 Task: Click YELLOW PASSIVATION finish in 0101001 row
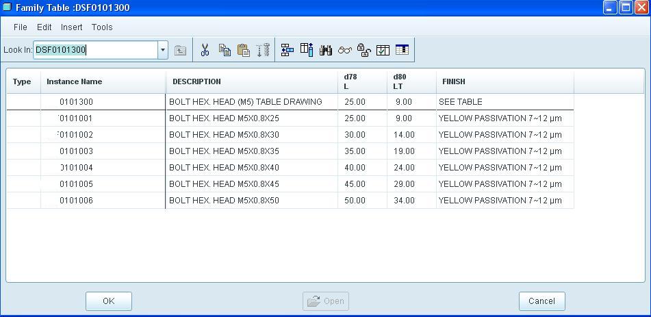point(505,118)
